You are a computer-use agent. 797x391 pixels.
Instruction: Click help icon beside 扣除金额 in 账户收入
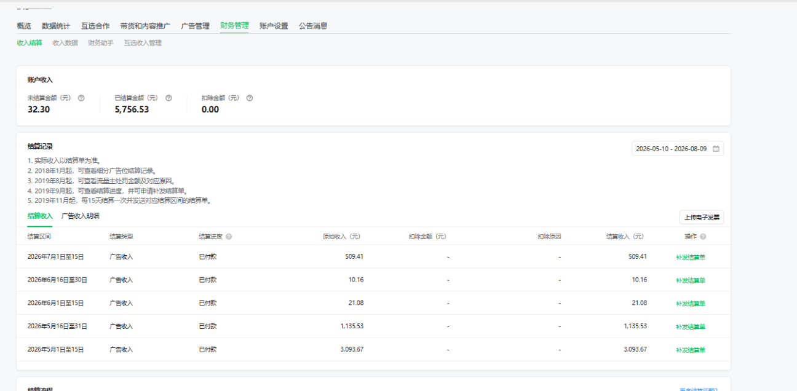(250, 98)
